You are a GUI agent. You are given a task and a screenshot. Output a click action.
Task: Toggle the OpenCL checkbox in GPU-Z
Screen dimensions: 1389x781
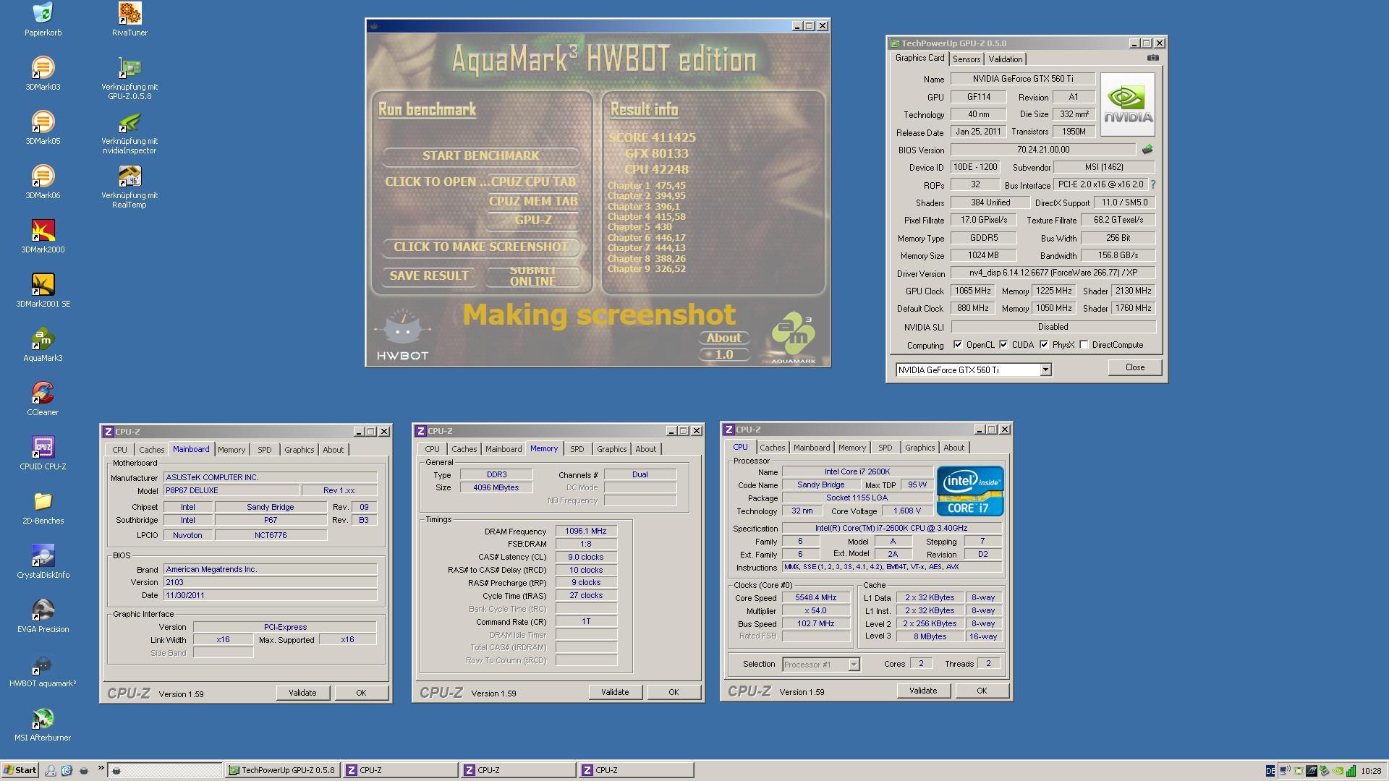tap(958, 345)
